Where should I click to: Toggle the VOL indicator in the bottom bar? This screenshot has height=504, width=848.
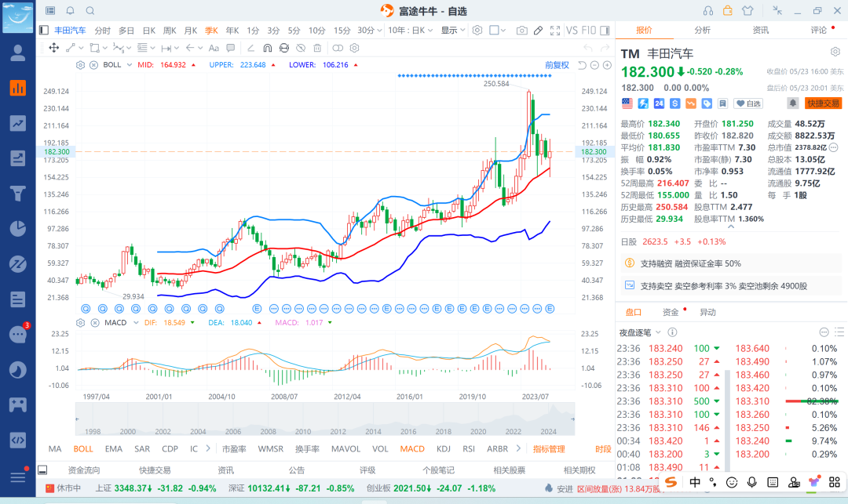(380, 449)
